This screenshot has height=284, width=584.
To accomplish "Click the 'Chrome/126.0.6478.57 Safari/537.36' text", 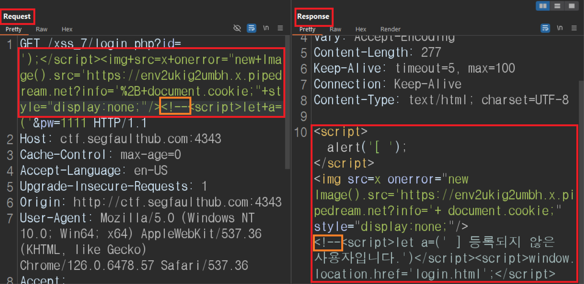I will 134,265.
